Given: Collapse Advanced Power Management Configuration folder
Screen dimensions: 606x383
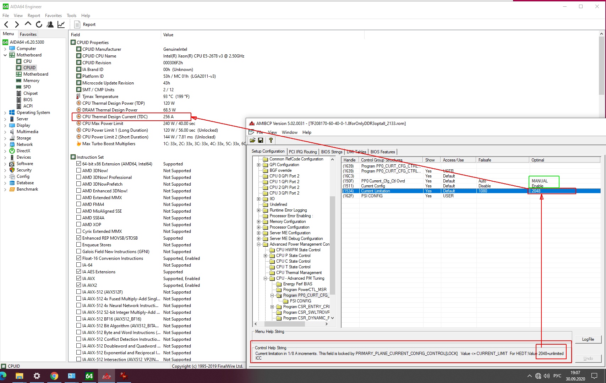Looking at the screenshot, I should click(259, 244).
